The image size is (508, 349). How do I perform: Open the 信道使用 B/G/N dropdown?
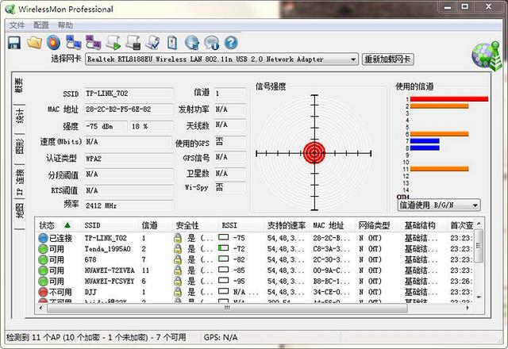439,205
